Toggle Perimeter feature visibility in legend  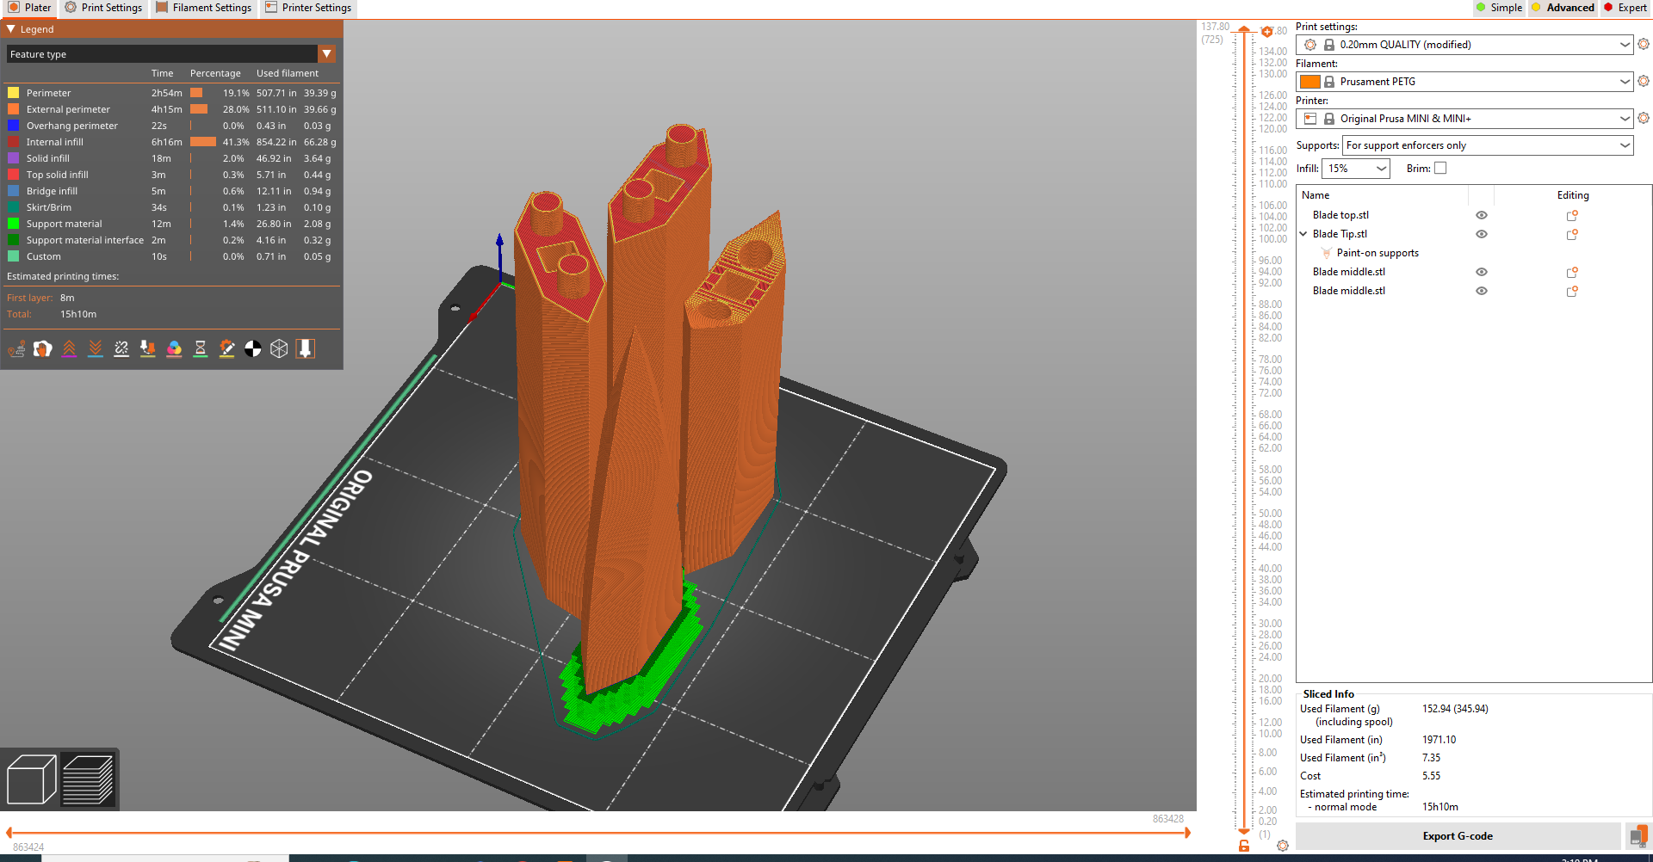pyautogui.click(x=171, y=93)
